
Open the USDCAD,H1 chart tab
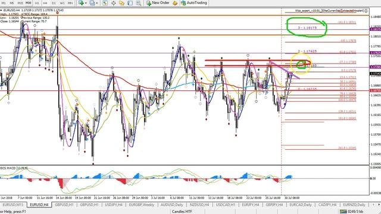coord(226,204)
